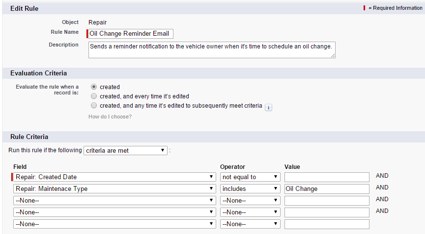Screen dimensions: 425x234
Task: Click the Description box resize handle
Action: tap(333, 56)
